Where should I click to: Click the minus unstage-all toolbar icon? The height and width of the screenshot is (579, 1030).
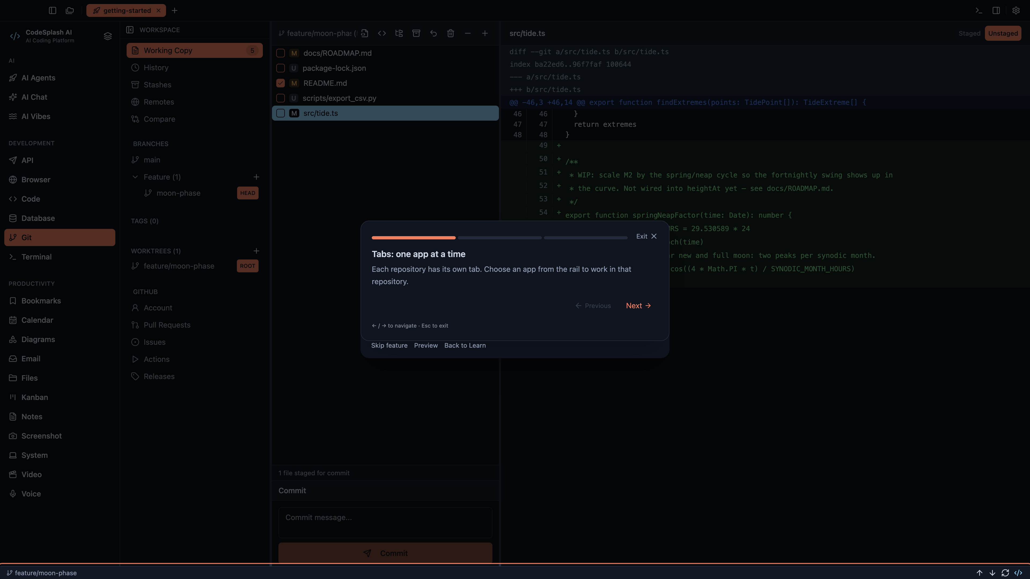[x=468, y=33]
